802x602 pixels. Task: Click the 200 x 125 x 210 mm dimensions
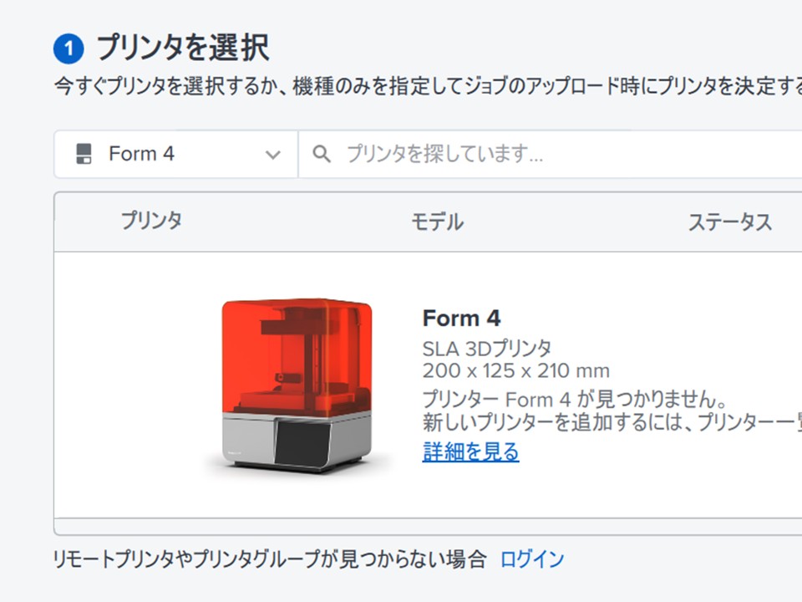[x=516, y=371]
